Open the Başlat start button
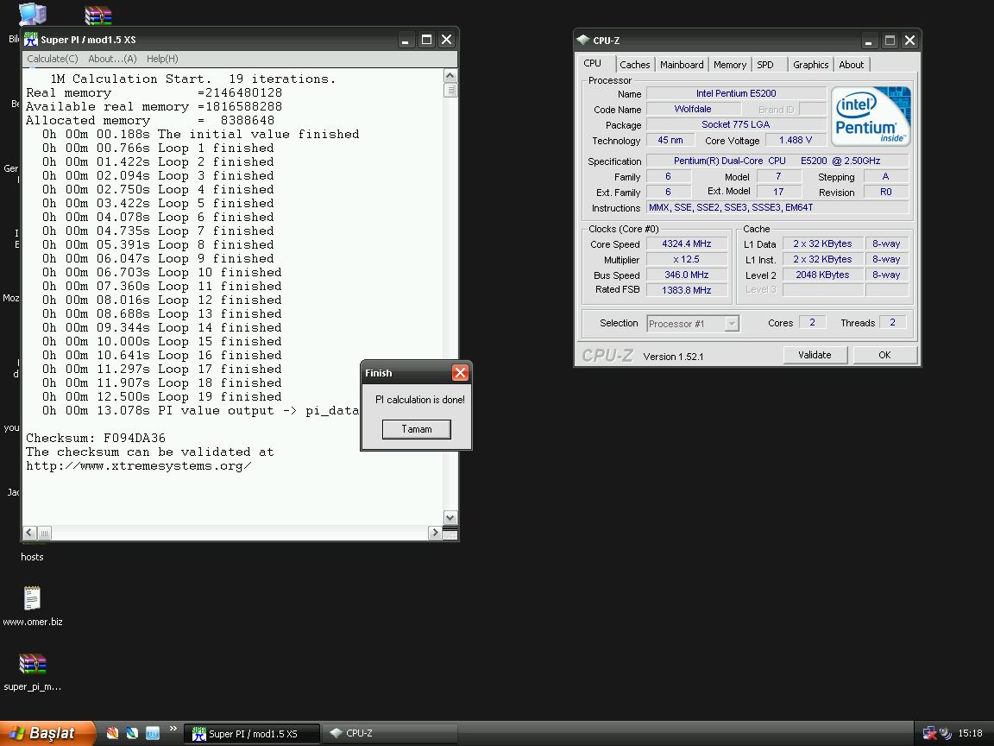994x746 pixels. [47, 733]
